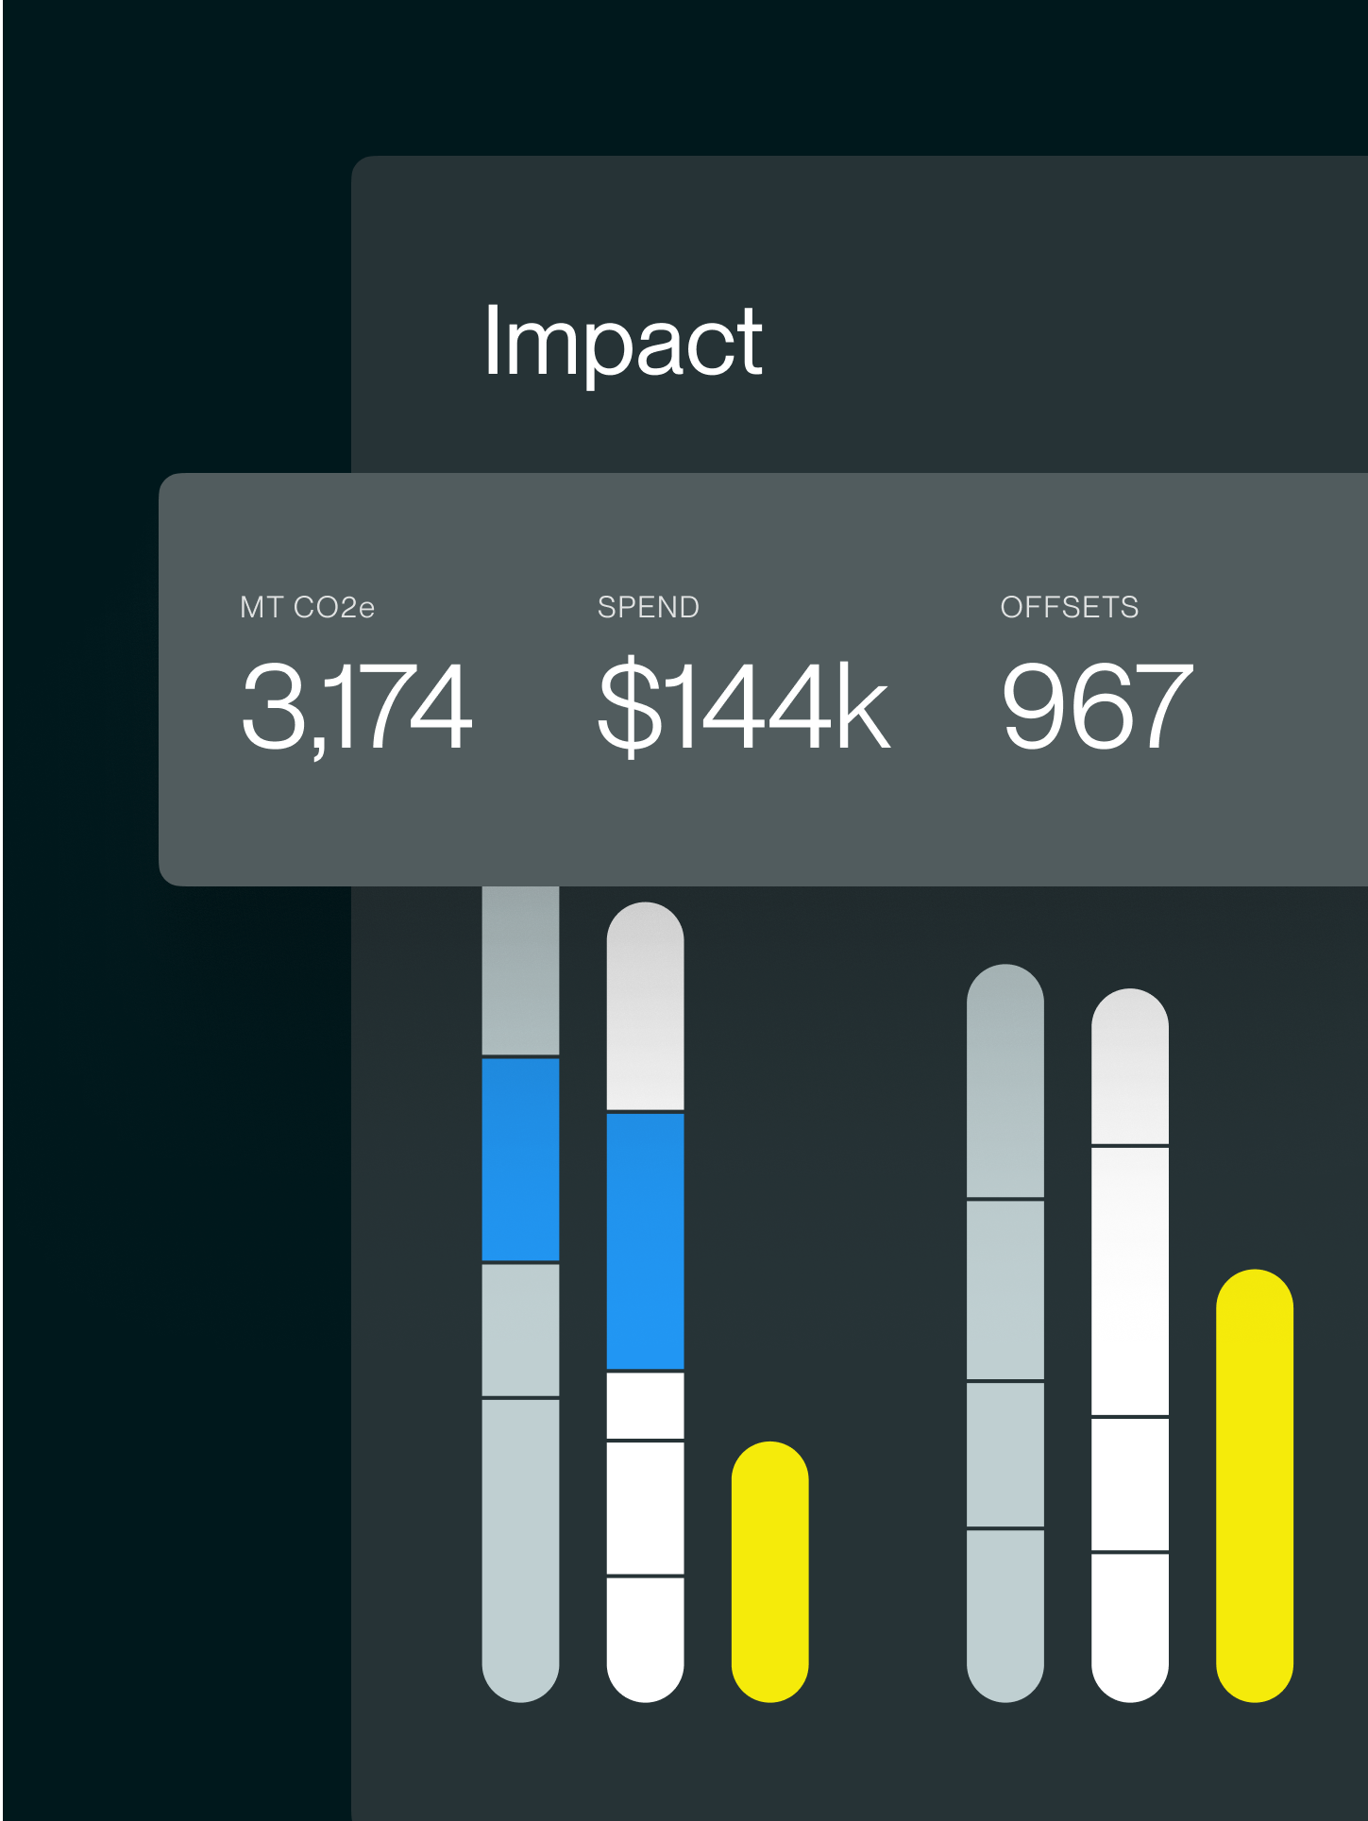Click the MT CO2e label
This screenshot has height=1821, width=1368.
click(307, 607)
